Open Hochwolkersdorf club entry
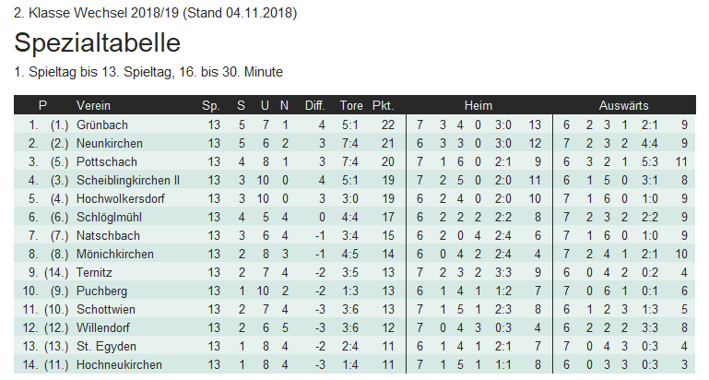The image size is (709, 380). [x=123, y=198]
